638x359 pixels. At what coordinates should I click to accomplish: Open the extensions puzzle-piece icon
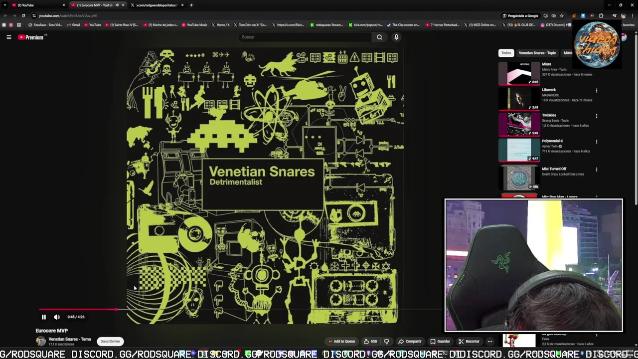(601, 15)
